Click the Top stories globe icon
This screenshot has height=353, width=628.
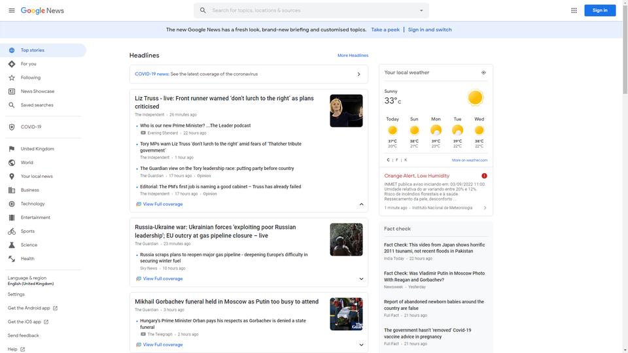coord(12,50)
